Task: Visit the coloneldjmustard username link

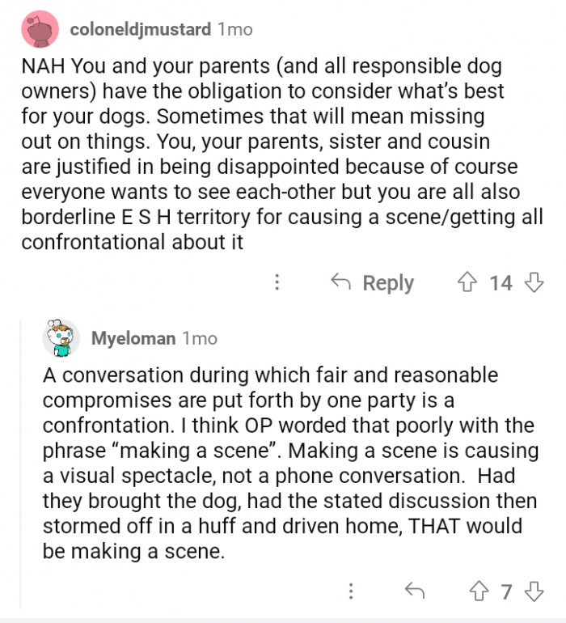Action: click(140, 30)
